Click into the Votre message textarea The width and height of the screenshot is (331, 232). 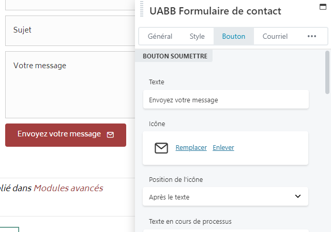click(70, 84)
